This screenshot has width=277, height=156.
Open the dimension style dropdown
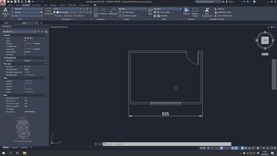pos(68,9)
